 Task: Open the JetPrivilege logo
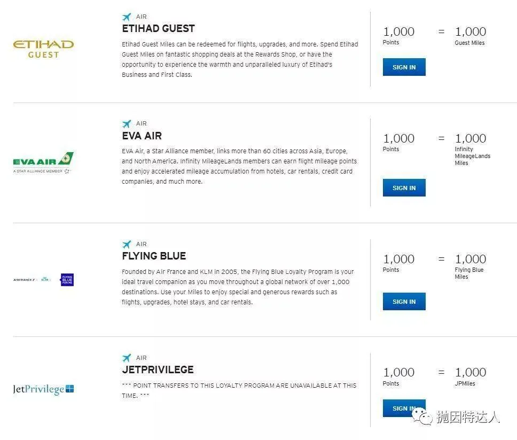point(43,389)
